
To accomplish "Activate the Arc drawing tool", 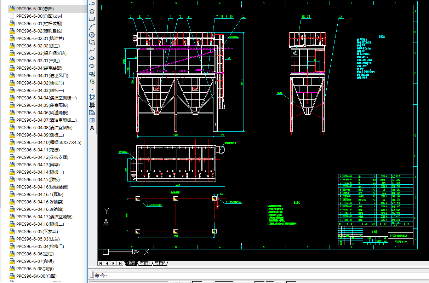I will pyautogui.click(x=92, y=27).
